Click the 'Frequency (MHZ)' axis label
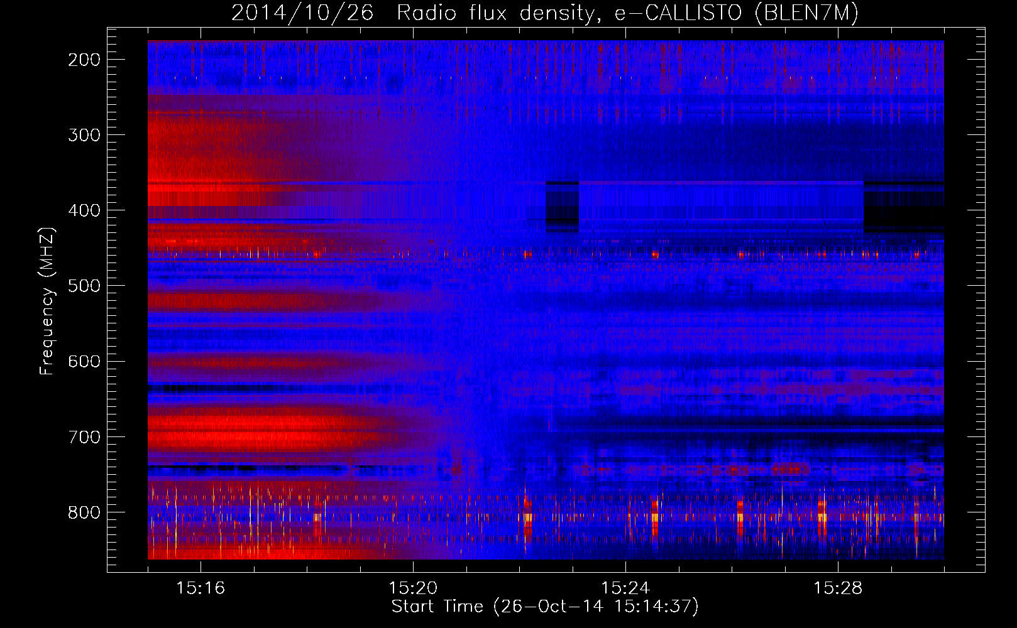This screenshot has width=1017, height=628. tap(47, 301)
